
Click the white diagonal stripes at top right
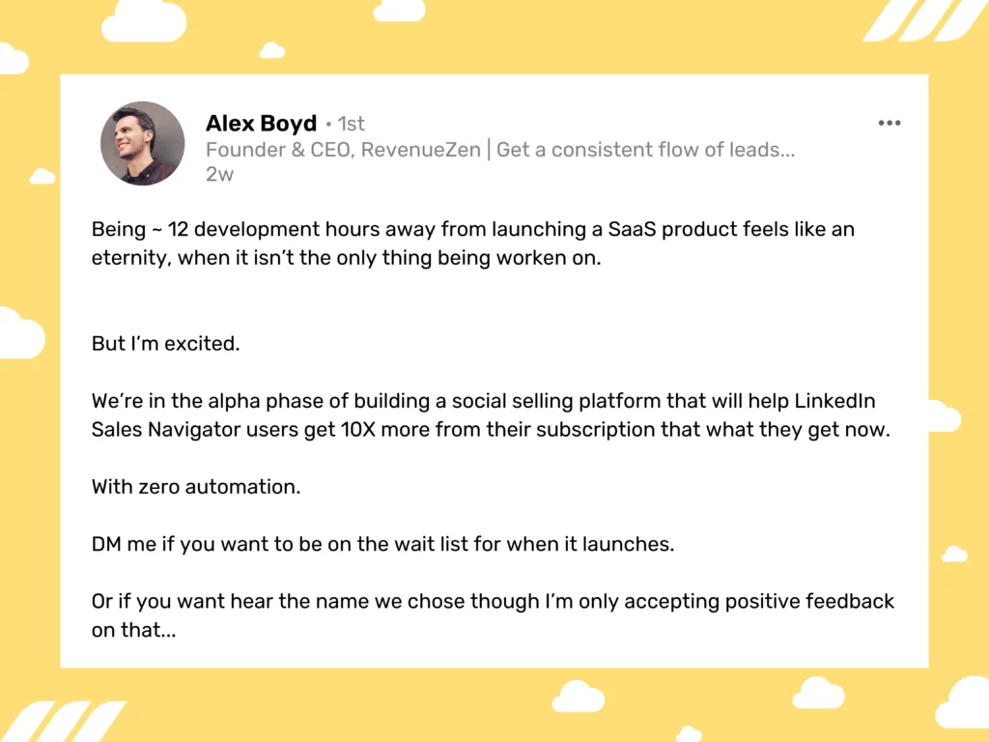(x=925, y=21)
